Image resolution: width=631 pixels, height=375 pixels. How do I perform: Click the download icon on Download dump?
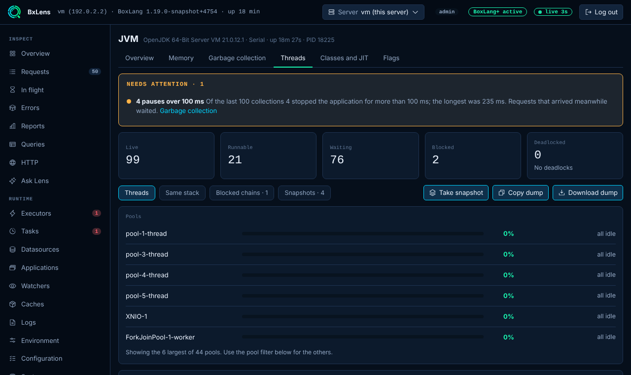pos(561,192)
